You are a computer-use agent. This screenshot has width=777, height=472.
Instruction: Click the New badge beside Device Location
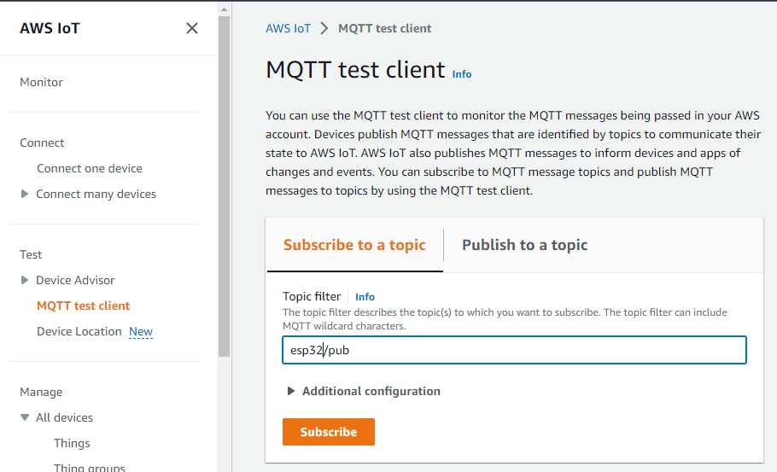pyautogui.click(x=141, y=331)
